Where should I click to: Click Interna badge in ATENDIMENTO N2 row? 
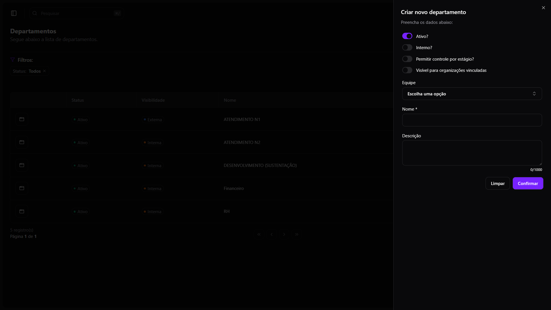coord(152,143)
